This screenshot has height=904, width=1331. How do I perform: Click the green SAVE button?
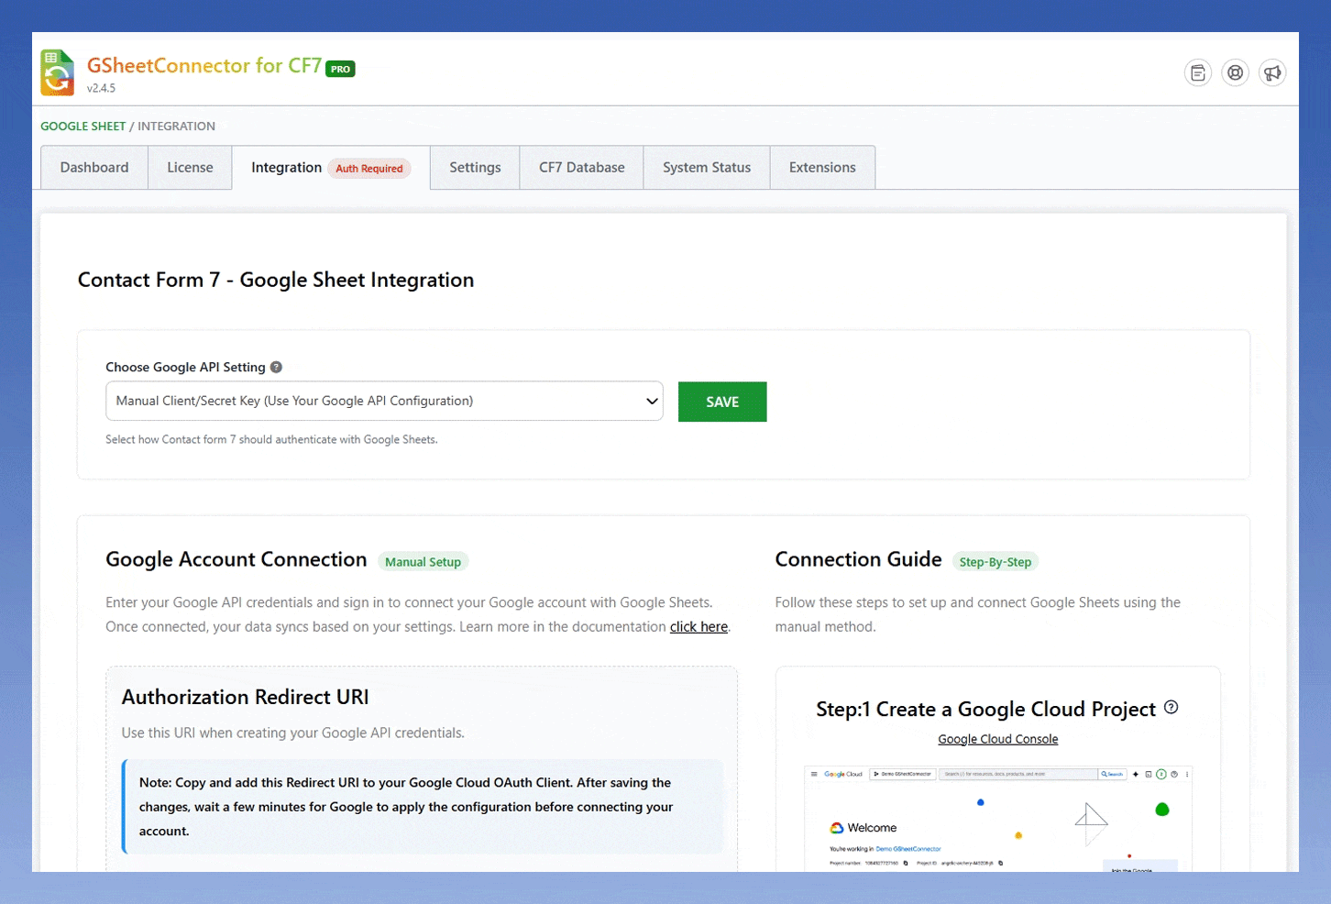(722, 402)
